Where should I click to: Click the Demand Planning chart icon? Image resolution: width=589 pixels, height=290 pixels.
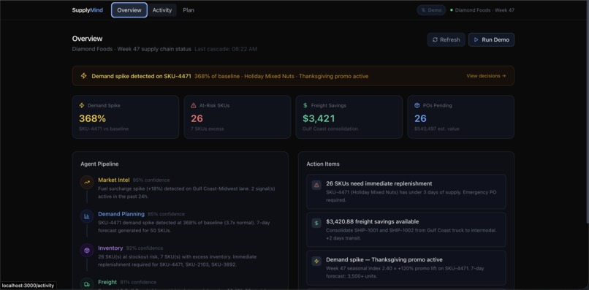coord(87,217)
